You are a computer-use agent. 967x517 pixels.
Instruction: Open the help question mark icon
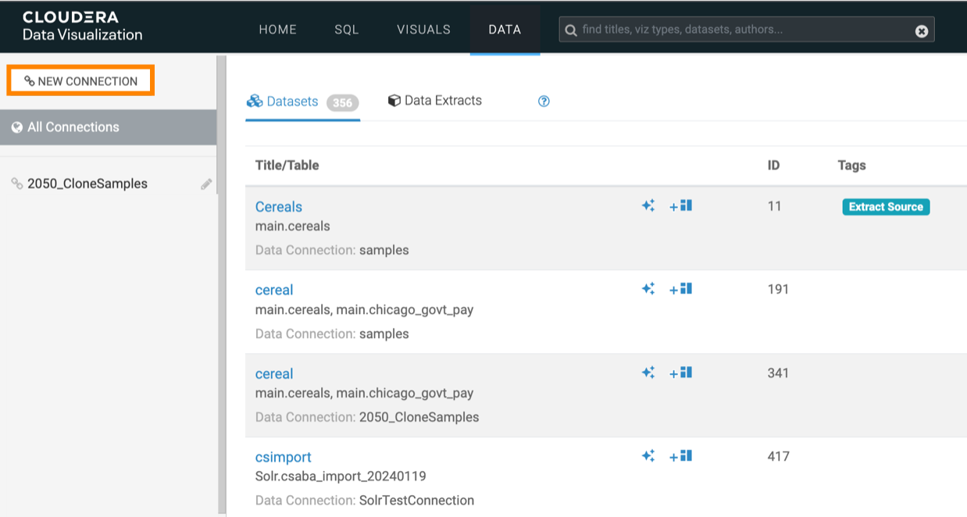tap(544, 102)
